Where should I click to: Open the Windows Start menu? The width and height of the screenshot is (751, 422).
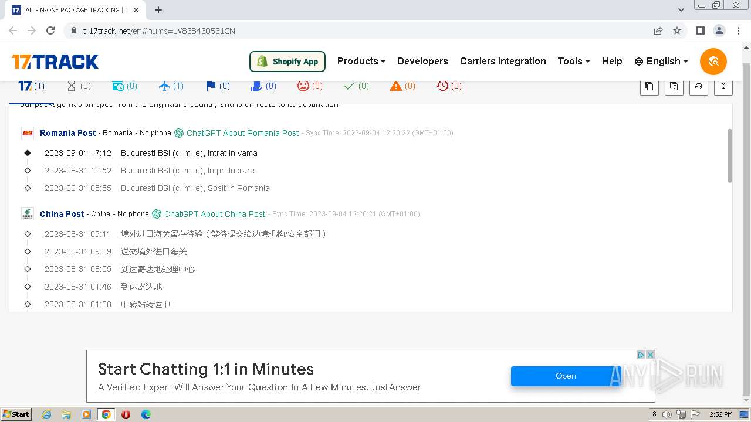tap(16, 414)
